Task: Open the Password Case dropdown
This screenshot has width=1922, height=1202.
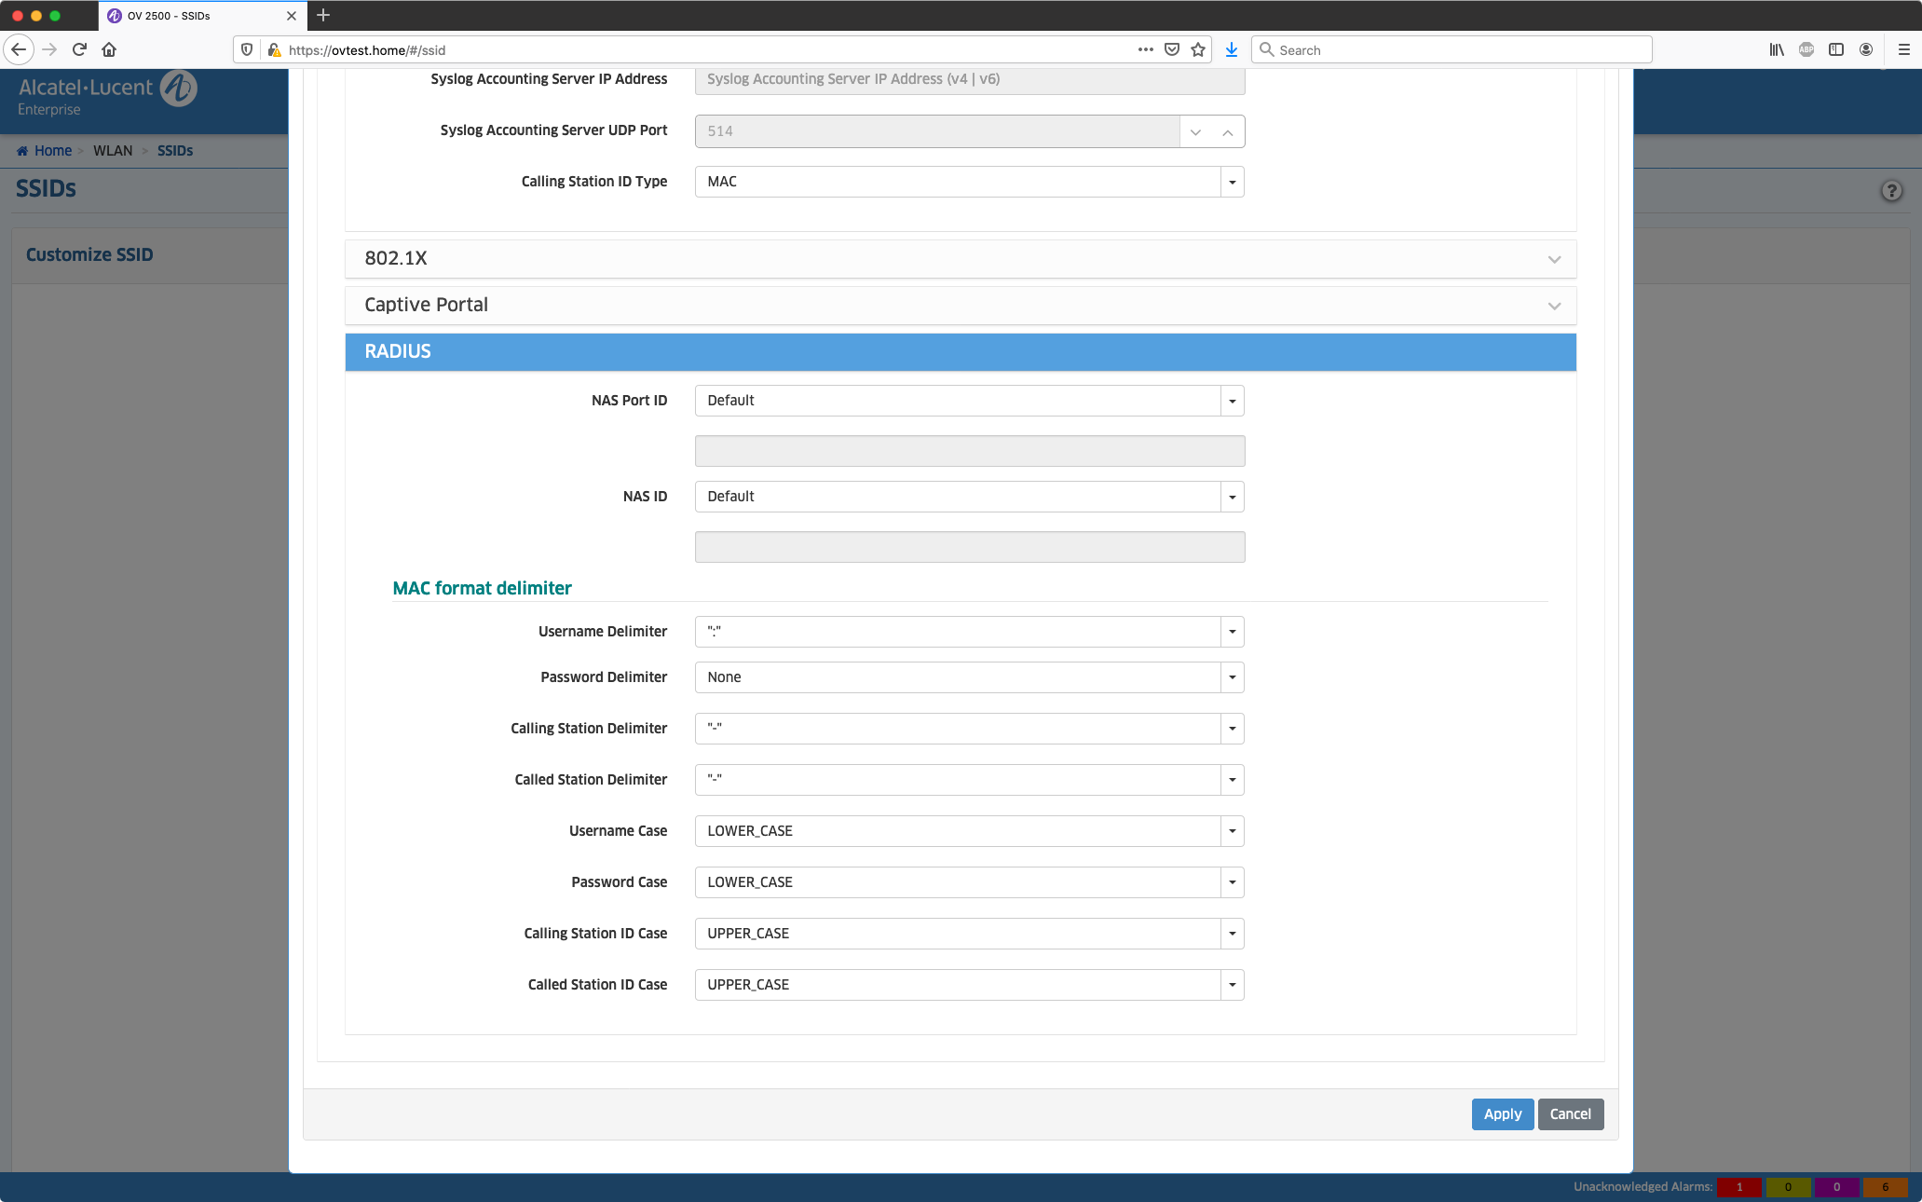Action: 969,882
